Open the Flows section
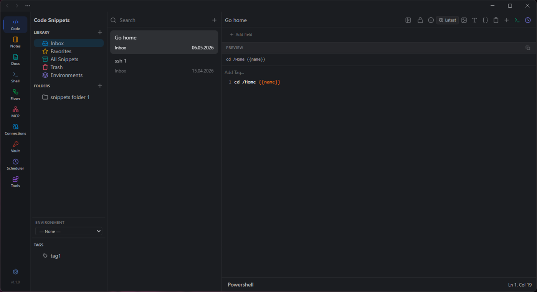Screen dimensions: 537x292 [15, 95]
